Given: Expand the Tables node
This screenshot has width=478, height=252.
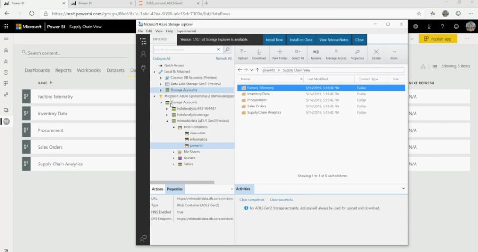Looking at the screenshot, I should [173, 164].
